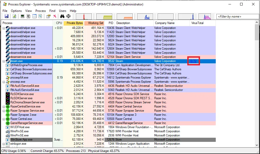260x154 pixels.
Task: Click the 489,888 K private bytes value
Action: tap(77, 36)
